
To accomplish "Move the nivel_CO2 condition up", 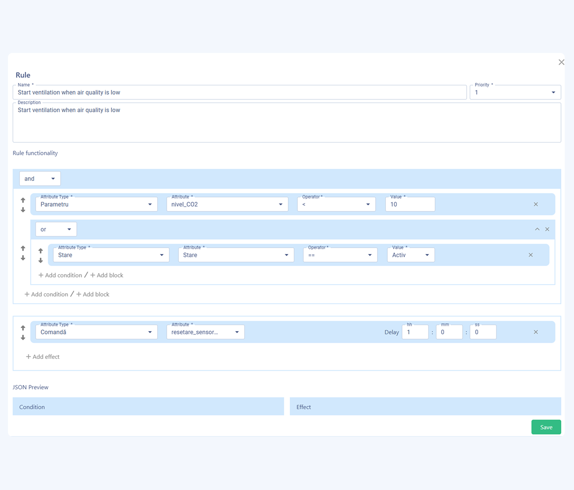I will pos(23,200).
